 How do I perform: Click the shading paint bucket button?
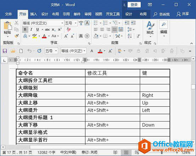click(96, 36)
